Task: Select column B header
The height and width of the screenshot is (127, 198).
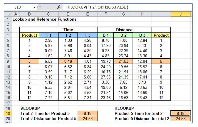Action: pos(29,14)
